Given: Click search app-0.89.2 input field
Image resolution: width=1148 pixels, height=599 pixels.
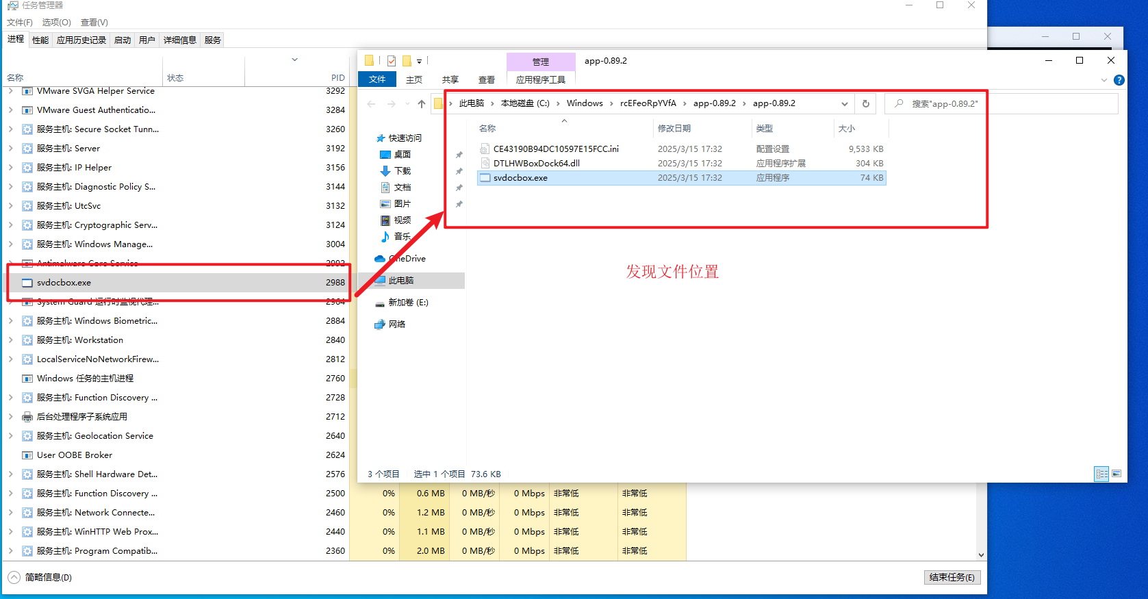Looking at the screenshot, I should [x=1002, y=103].
